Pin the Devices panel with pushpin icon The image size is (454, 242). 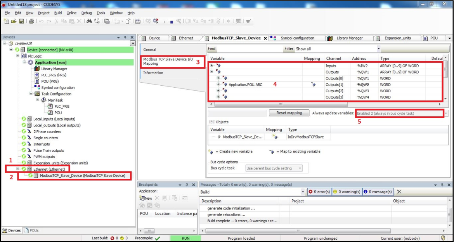click(x=125, y=37)
